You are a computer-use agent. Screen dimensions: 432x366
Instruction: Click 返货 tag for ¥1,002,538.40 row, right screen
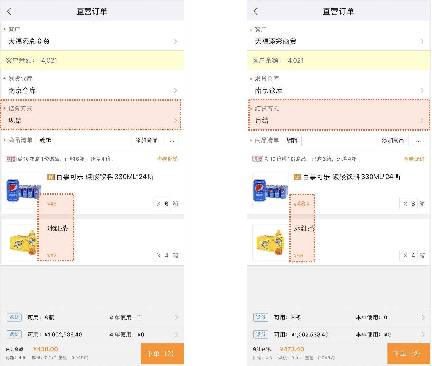coord(261,334)
